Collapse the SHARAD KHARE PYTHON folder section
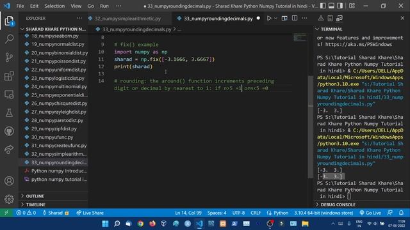 (53, 29)
